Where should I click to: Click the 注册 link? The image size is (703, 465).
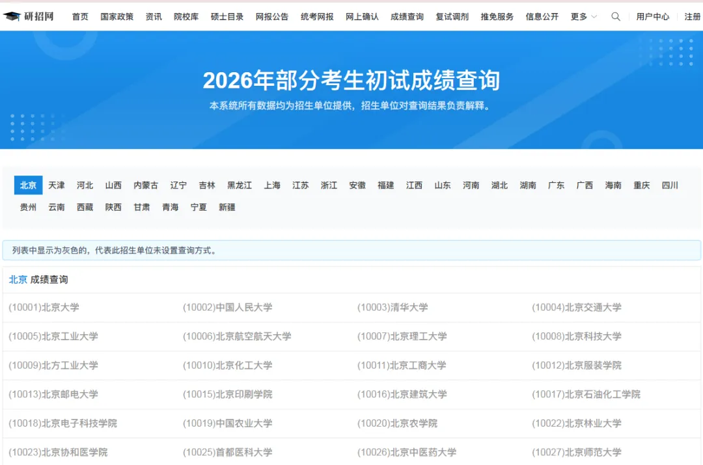coord(693,16)
